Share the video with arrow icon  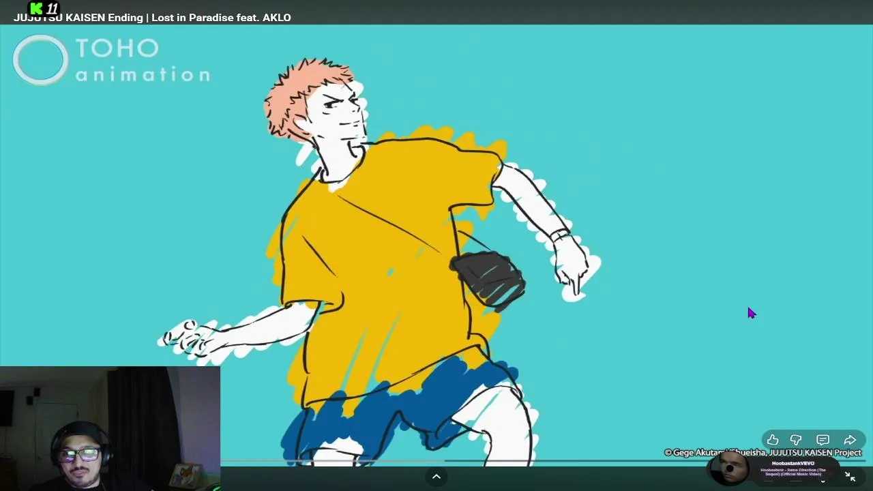[850, 440]
